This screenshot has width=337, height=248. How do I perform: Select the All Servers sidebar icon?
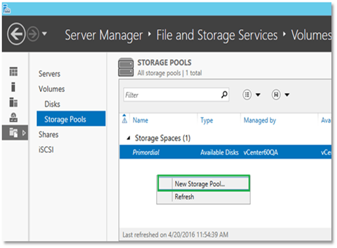[x=13, y=102]
